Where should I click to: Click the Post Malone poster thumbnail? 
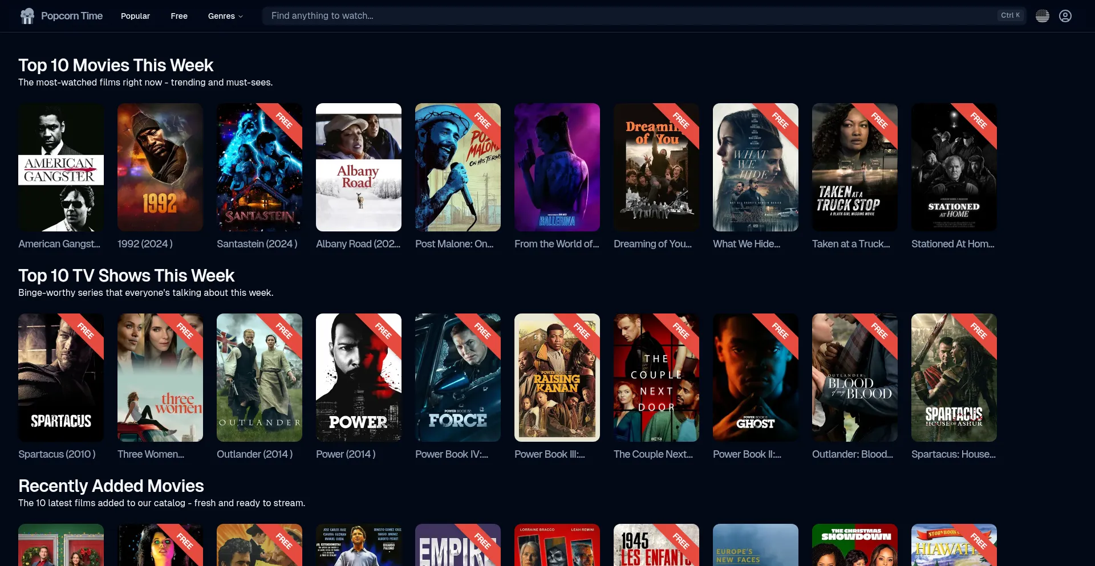point(457,168)
